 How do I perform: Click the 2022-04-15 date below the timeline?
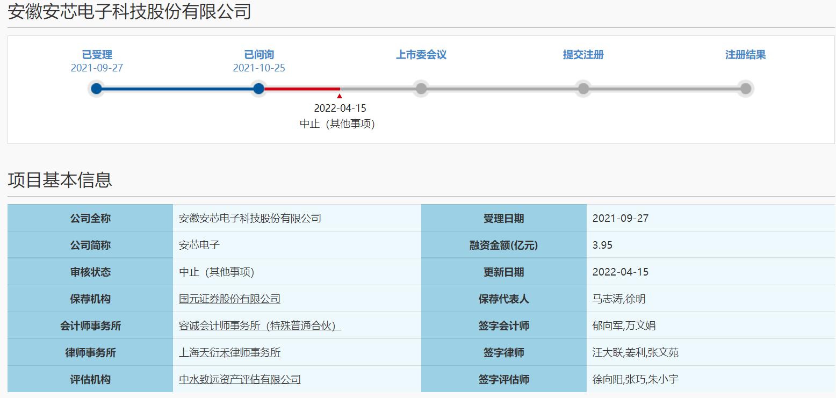pos(340,108)
